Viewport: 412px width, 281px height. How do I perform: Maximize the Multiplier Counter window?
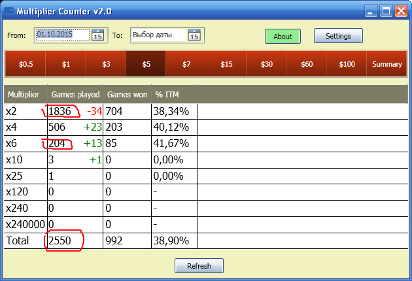click(386, 11)
